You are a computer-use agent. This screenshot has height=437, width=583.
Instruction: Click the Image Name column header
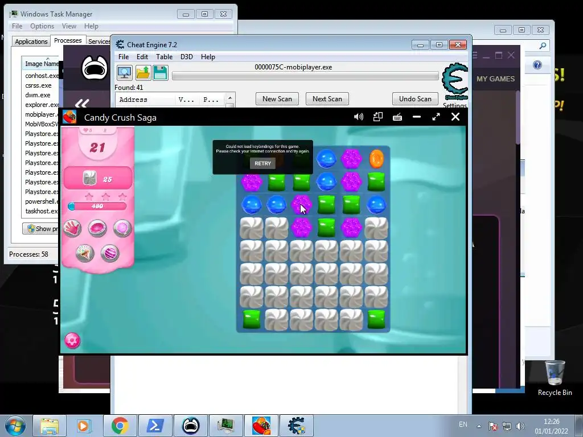41,64
